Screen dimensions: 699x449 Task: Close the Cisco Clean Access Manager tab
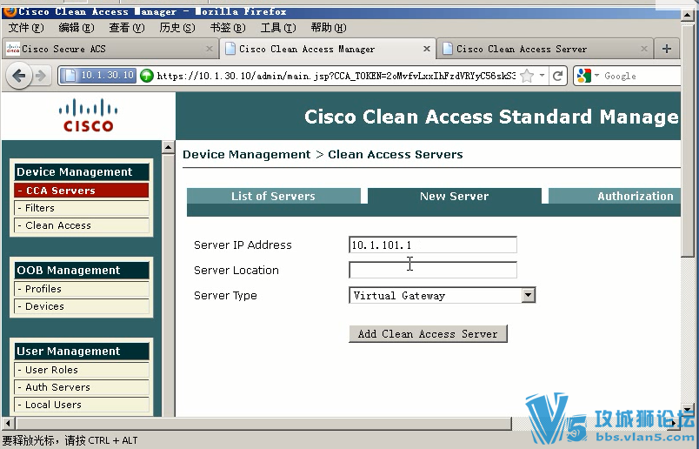(x=427, y=49)
